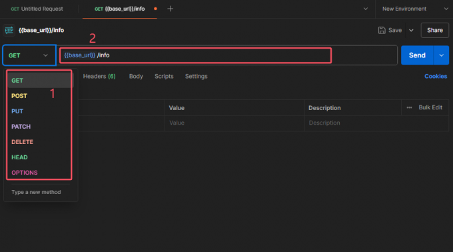This screenshot has height=252, width=453.
Task: Click the Description column header
Action: (x=324, y=108)
